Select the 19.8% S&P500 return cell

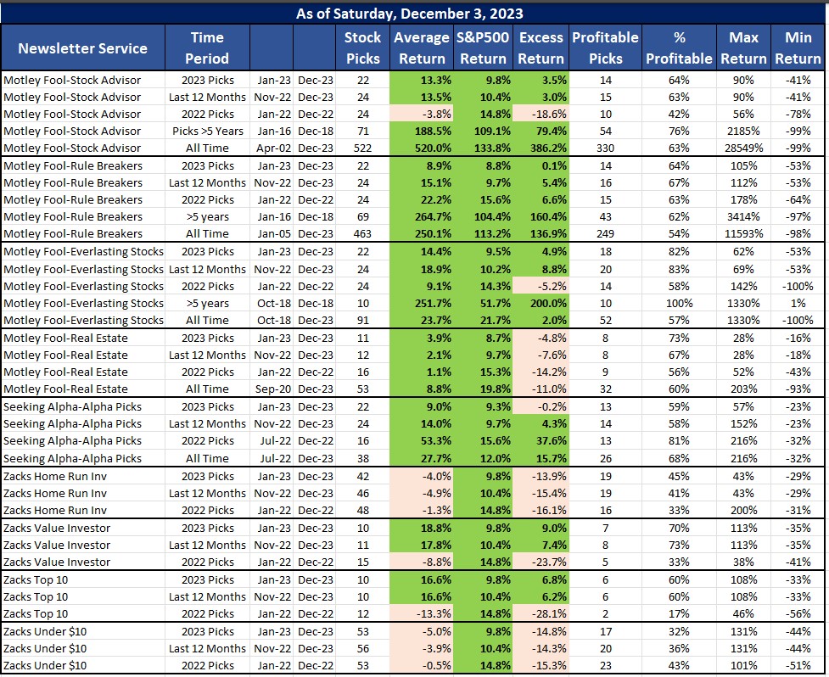coord(484,389)
